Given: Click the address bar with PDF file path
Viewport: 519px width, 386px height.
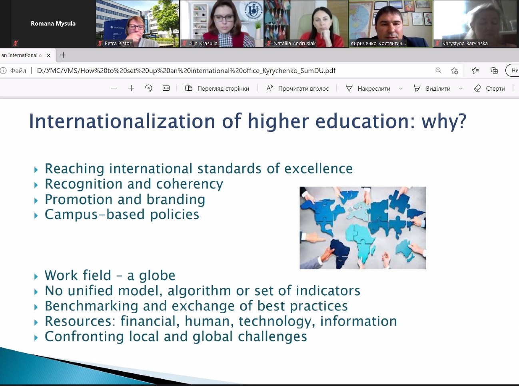Looking at the screenshot, I should [186, 71].
